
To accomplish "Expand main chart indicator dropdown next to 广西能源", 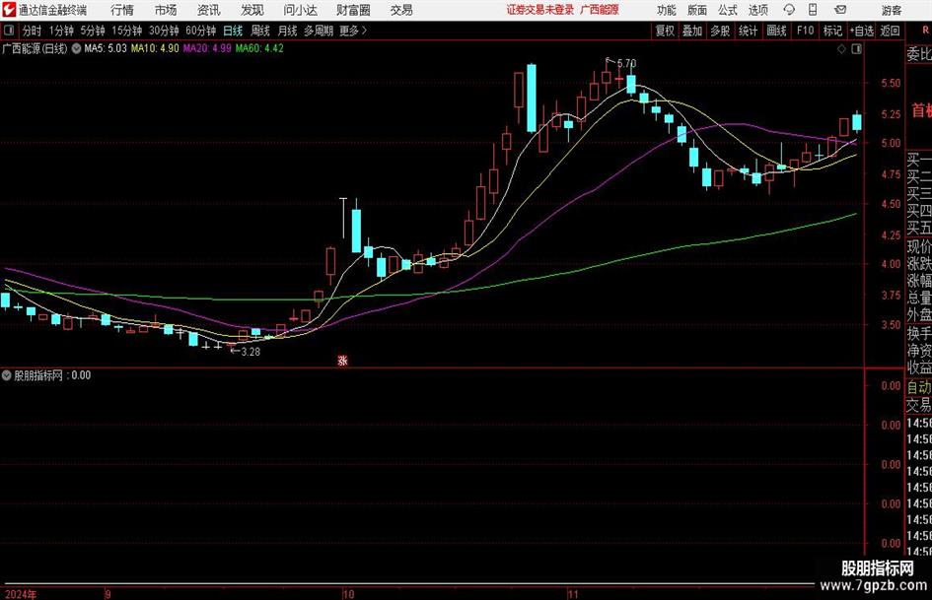I will pyautogui.click(x=76, y=48).
